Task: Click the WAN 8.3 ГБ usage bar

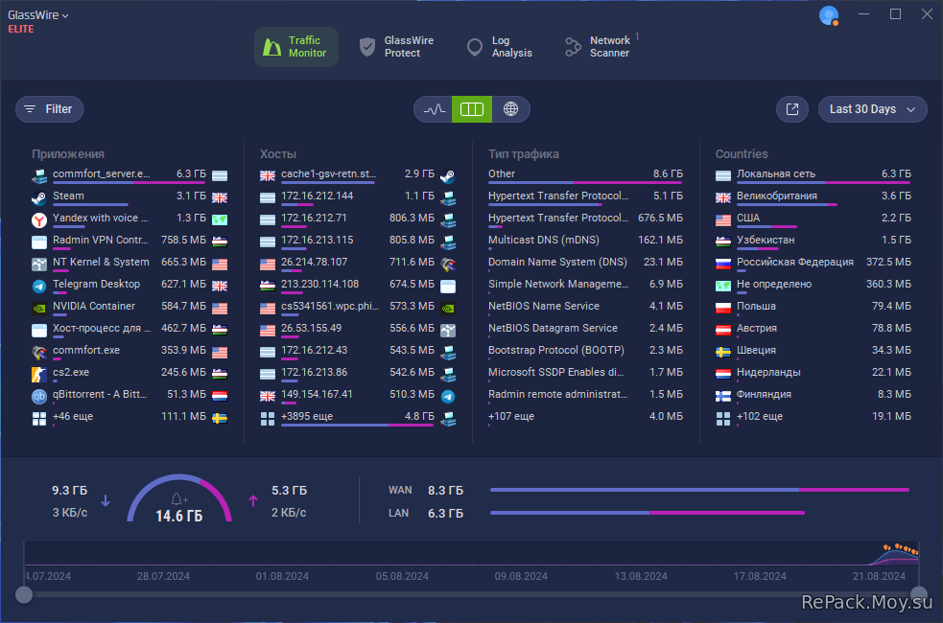Action: [699, 490]
